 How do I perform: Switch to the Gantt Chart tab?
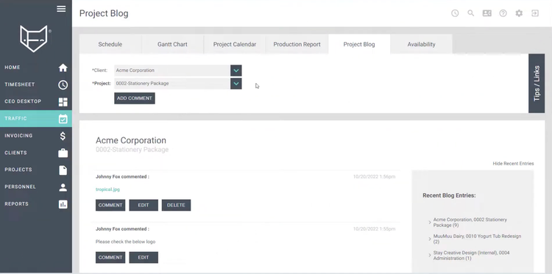[172, 44]
